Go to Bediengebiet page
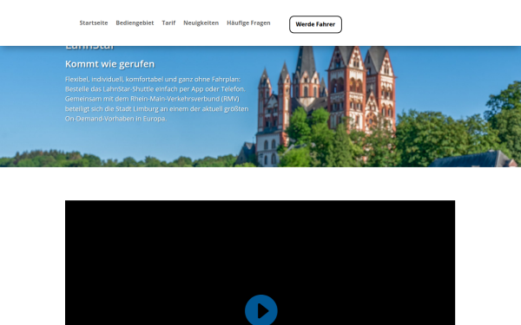 pyautogui.click(x=135, y=23)
